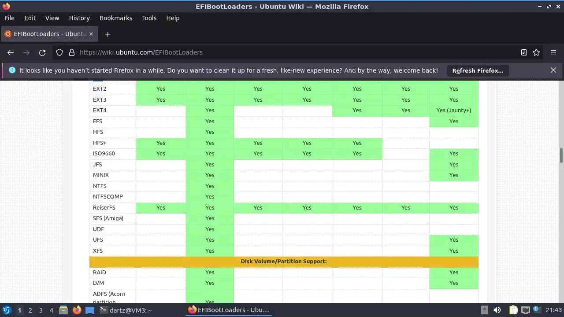The height and width of the screenshot is (317, 564).
Task: Open the Tools menu
Action: [149, 18]
